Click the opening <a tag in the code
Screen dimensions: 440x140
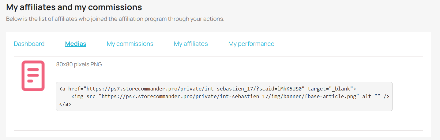[62, 89]
